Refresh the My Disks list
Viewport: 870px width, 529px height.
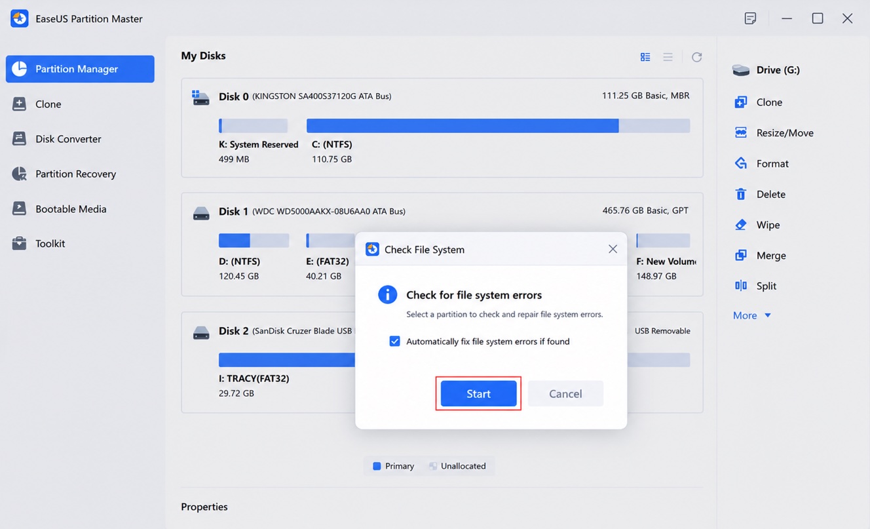(x=697, y=57)
